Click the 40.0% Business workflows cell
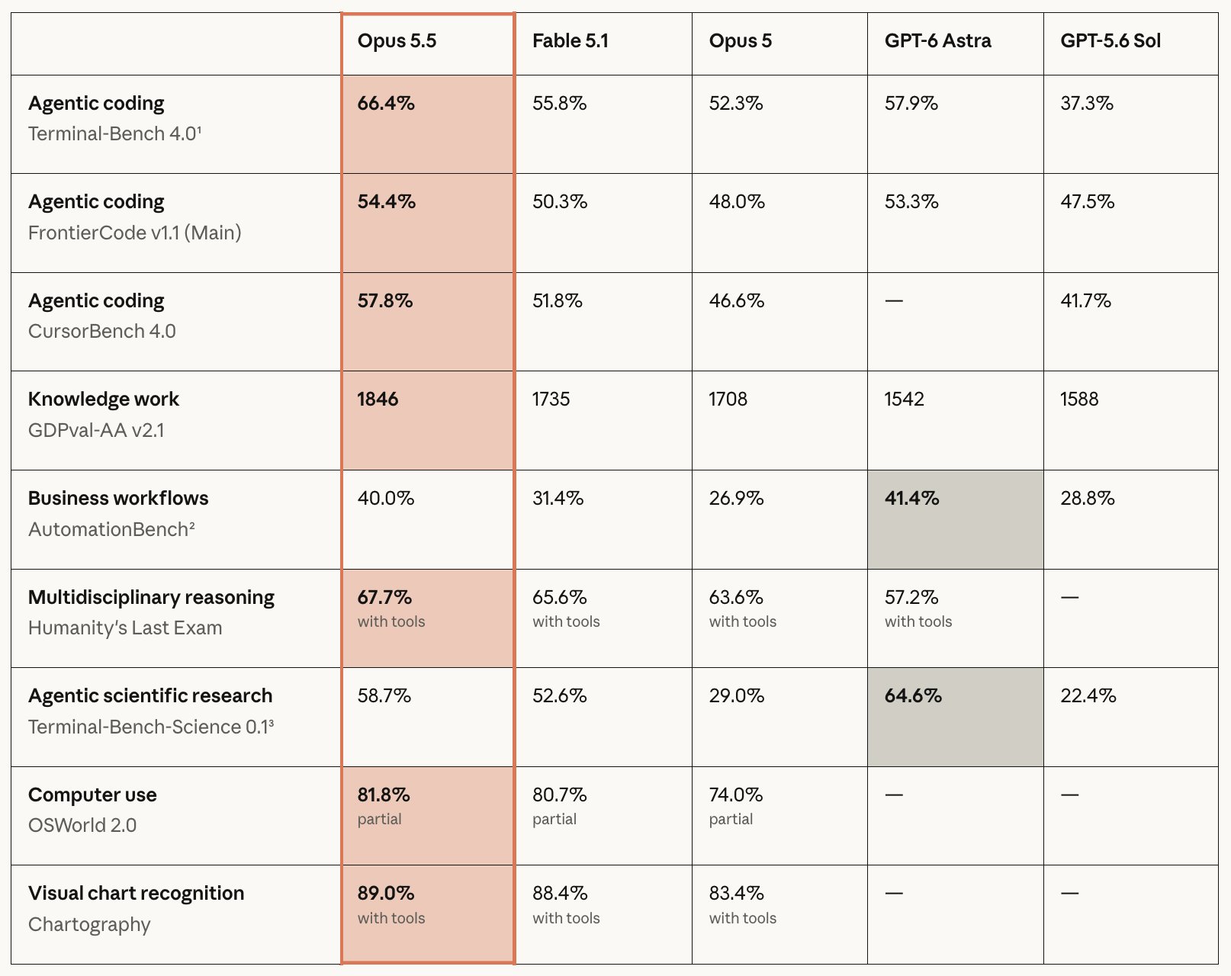The image size is (1231, 976). tap(428, 519)
